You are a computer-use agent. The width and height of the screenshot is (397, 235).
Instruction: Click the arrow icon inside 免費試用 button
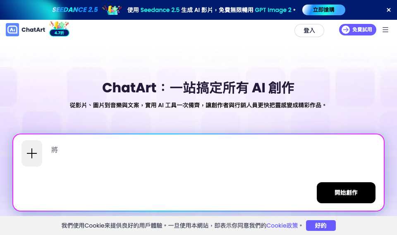pos(346,30)
